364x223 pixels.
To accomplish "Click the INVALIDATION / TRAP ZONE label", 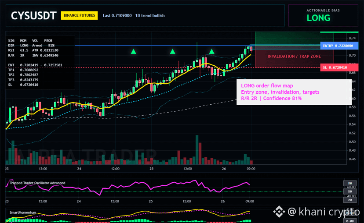I will pyautogui.click(x=294, y=56).
